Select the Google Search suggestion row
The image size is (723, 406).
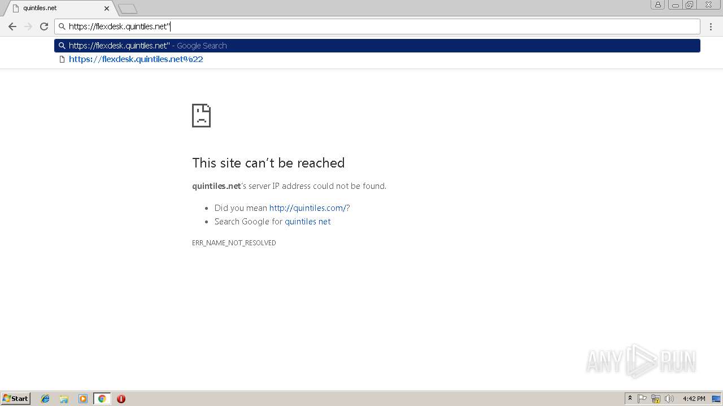click(x=377, y=46)
